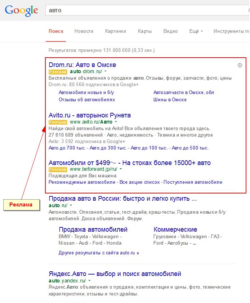250x303 pixels.
Task: Open Все акции список link
Action: (140, 182)
